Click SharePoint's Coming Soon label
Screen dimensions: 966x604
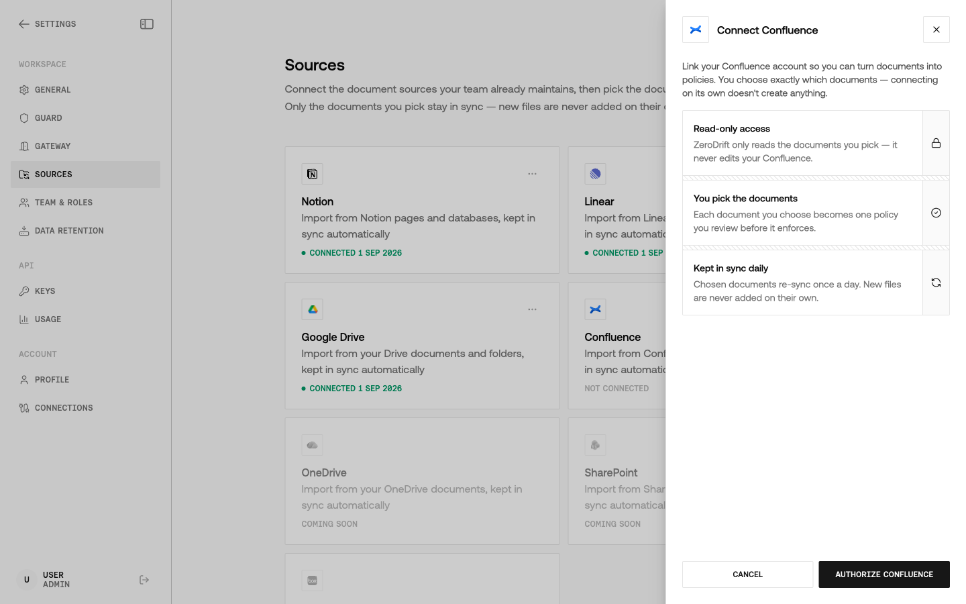612,524
